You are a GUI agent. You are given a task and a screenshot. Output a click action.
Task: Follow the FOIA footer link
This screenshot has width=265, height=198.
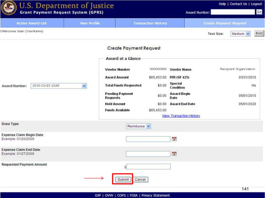coord(134,195)
